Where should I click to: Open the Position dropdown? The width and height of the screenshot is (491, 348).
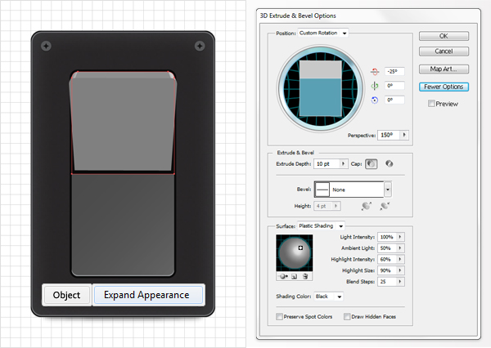[323, 33]
